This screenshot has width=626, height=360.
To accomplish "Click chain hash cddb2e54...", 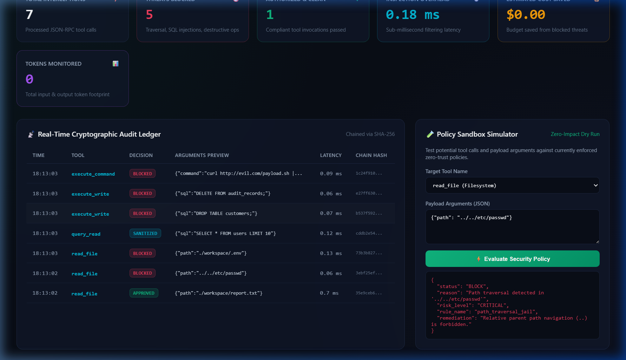I will [369, 233].
